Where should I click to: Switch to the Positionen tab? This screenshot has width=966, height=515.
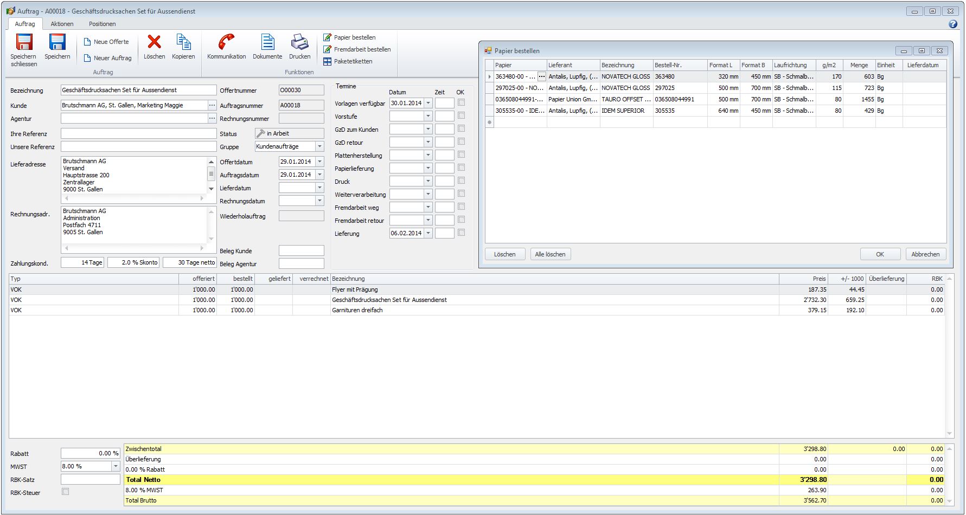click(102, 24)
